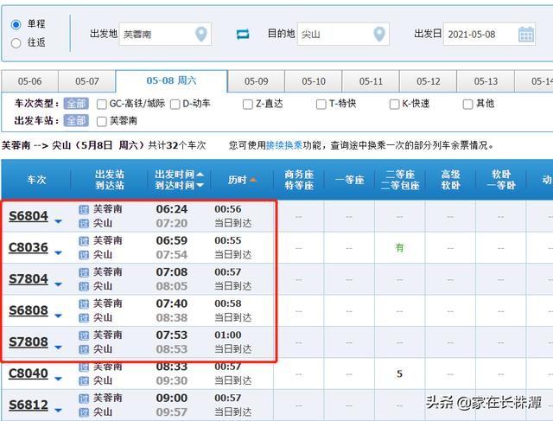The width and height of the screenshot is (553, 421).
Task: Expand the stop list arrow beside S7804
Action: tap(58, 284)
